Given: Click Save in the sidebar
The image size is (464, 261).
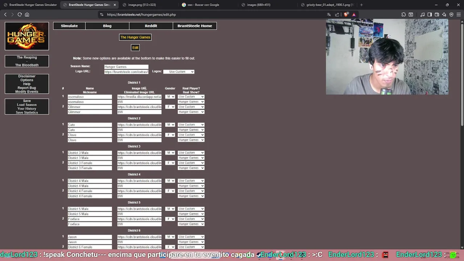Looking at the screenshot, I should [27, 101].
